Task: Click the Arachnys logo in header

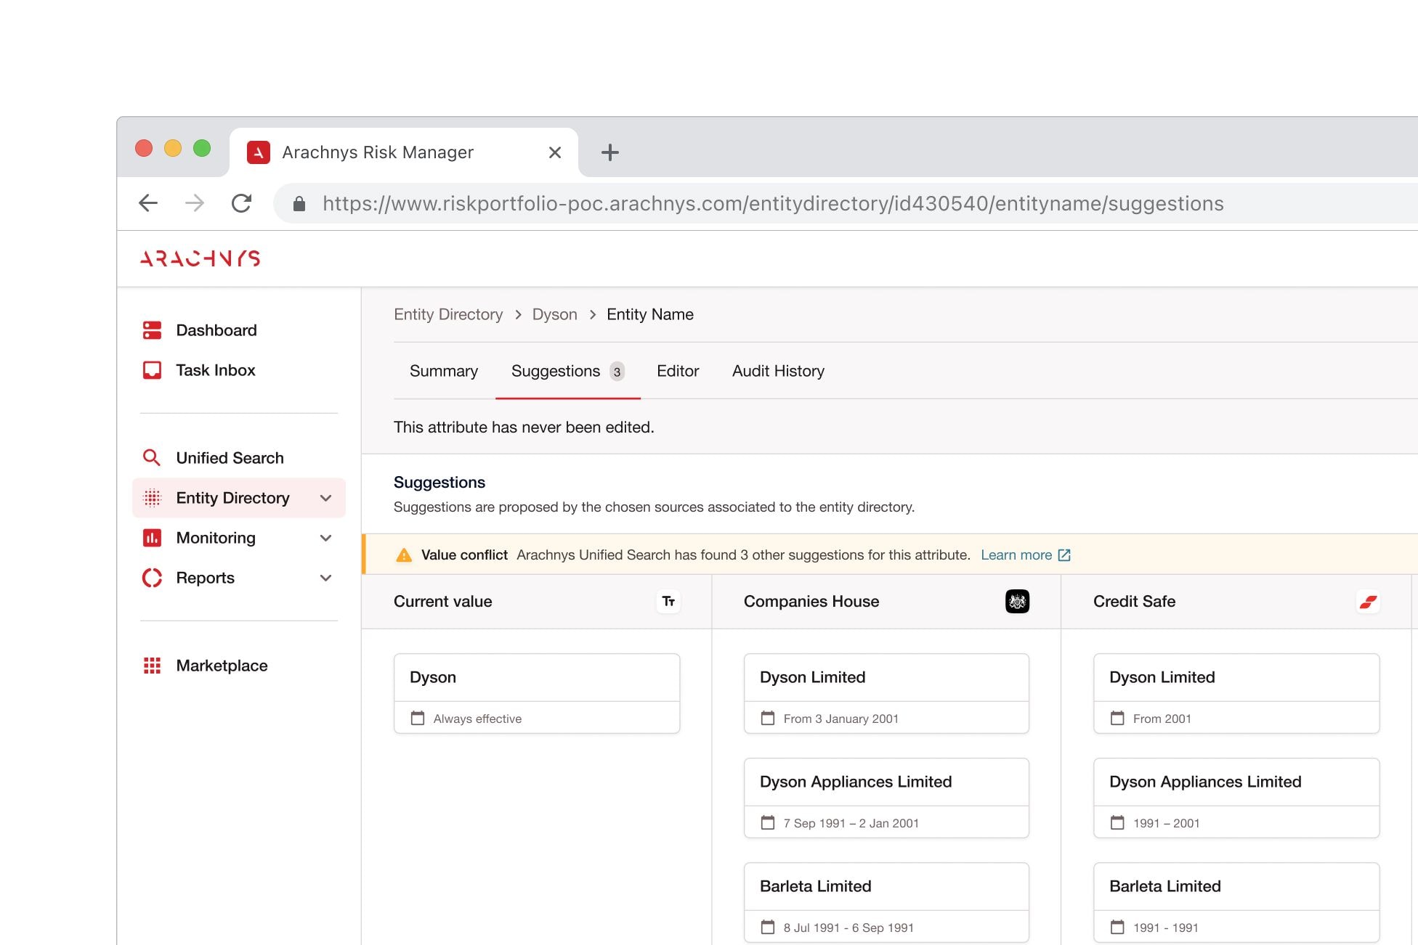Action: (x=200, y=258)
